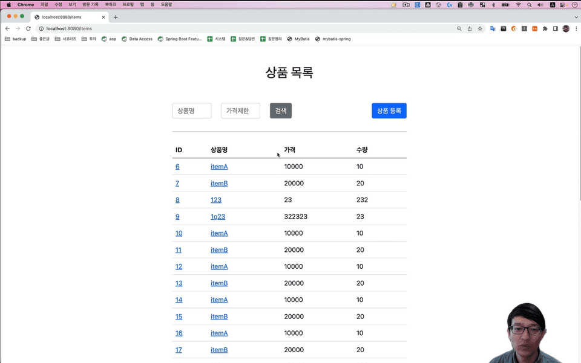Open itemA link in row 16
The width and height of the screenshot is (581, 363).
click(219, 333)
